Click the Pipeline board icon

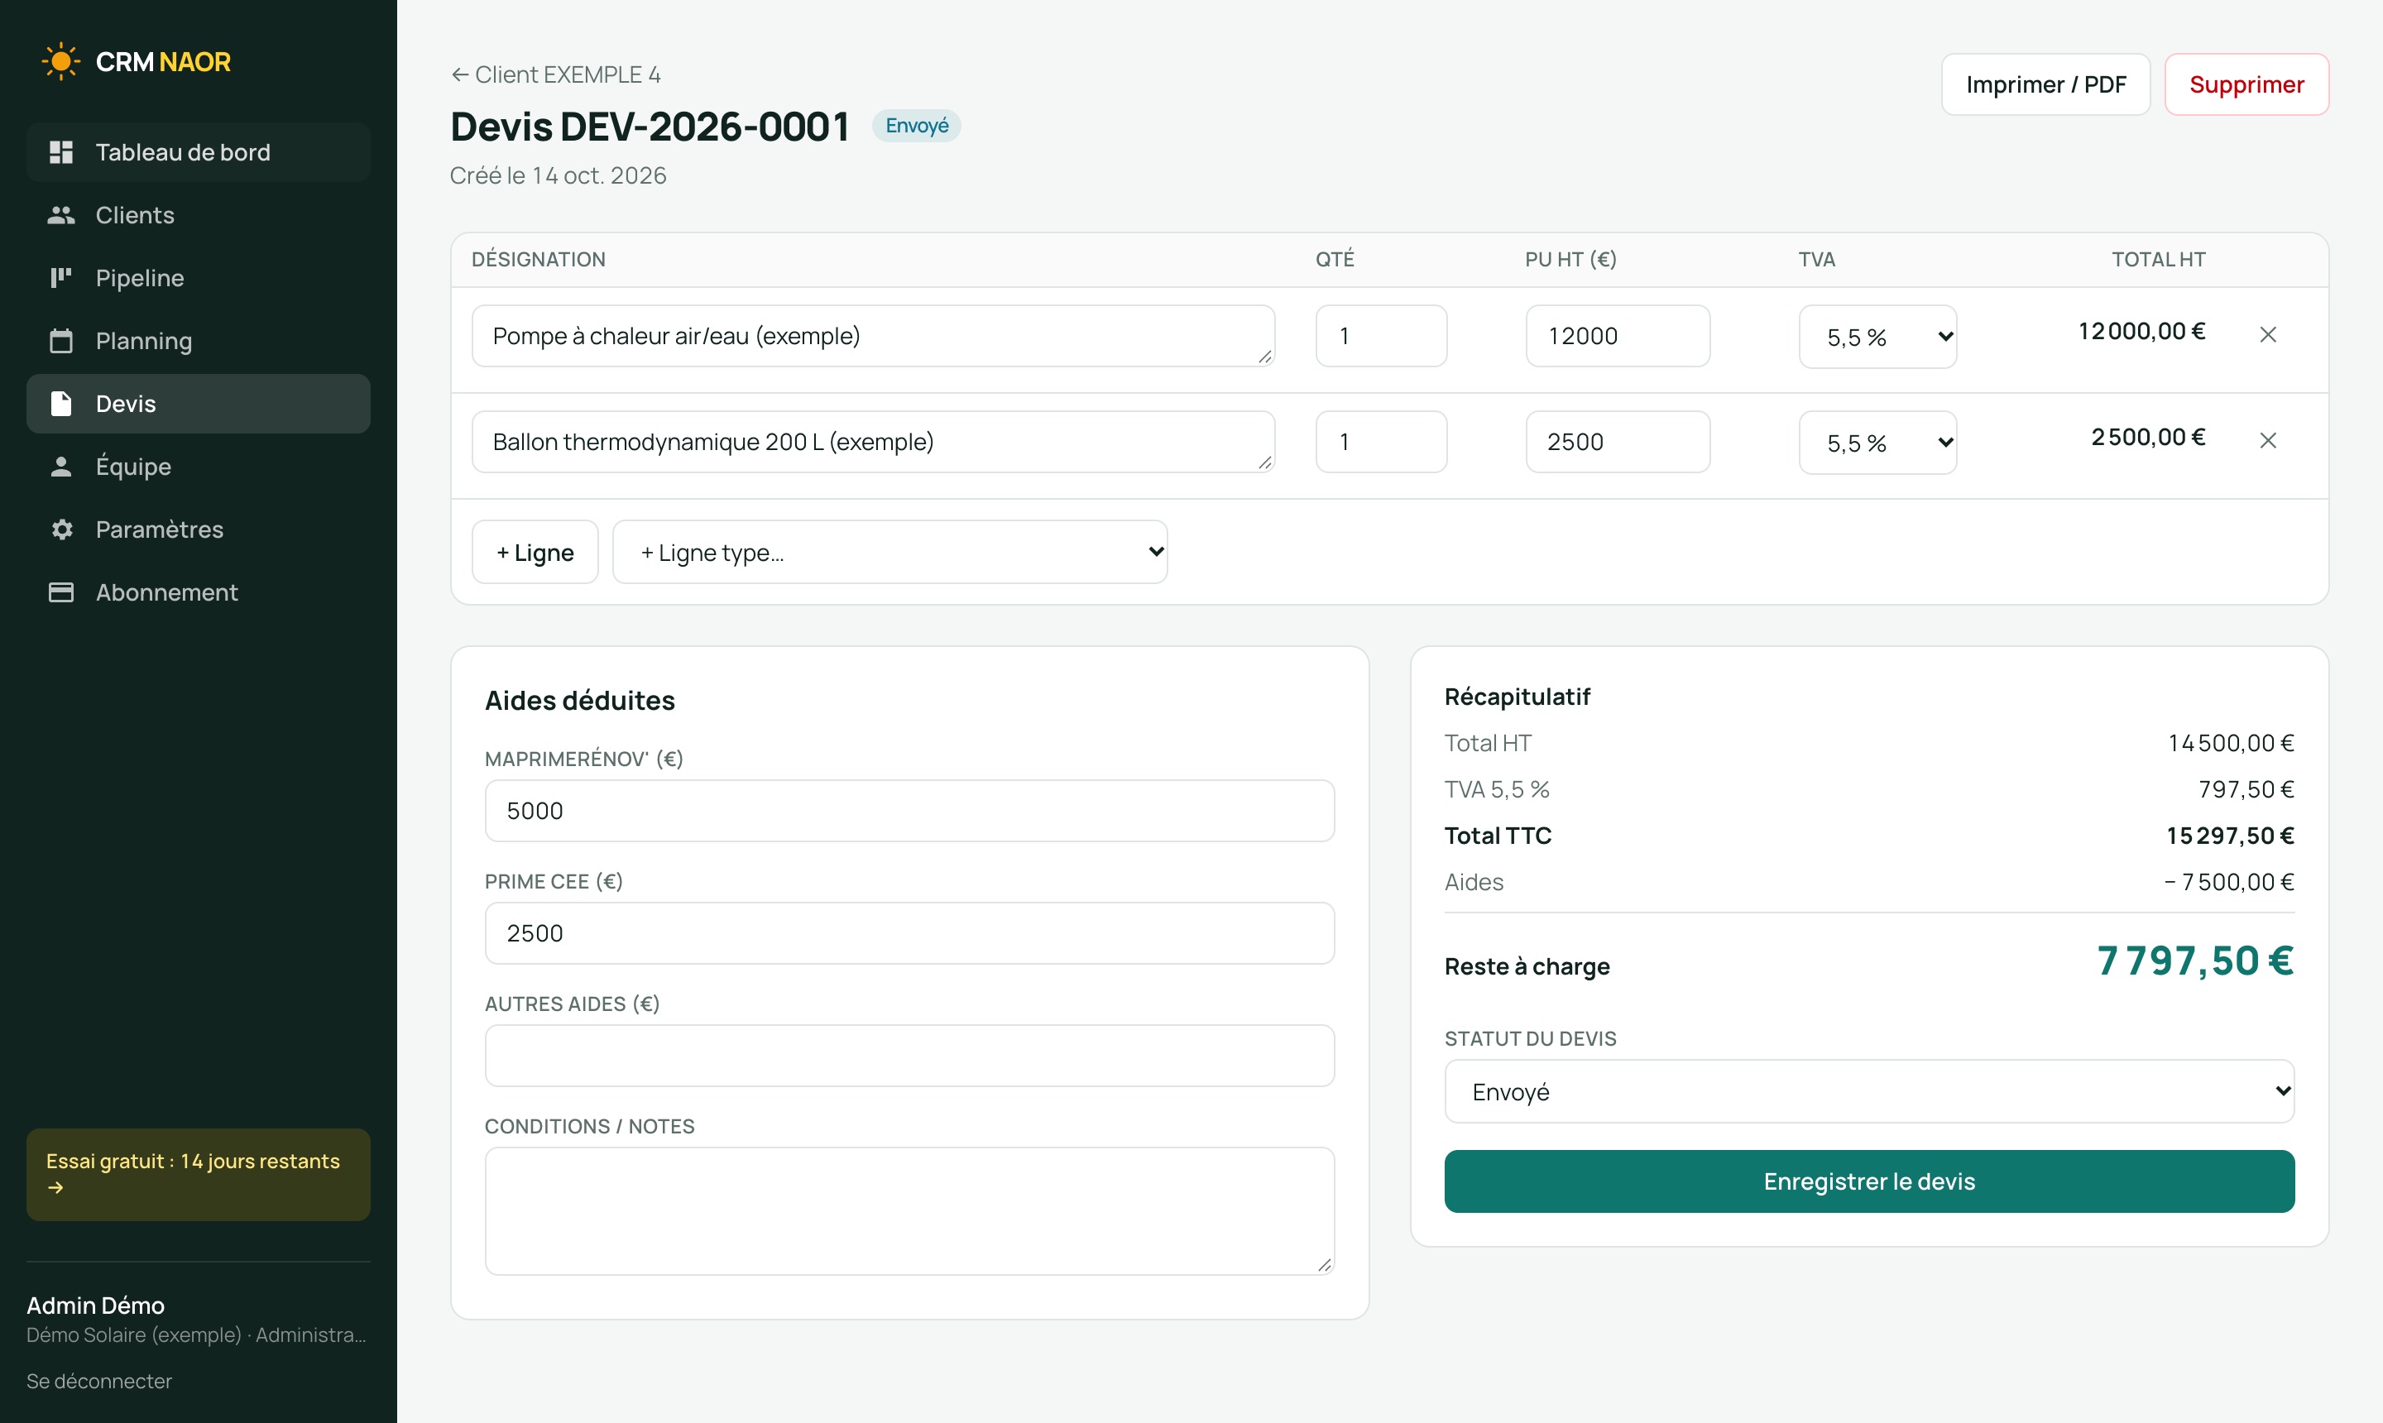61,278
